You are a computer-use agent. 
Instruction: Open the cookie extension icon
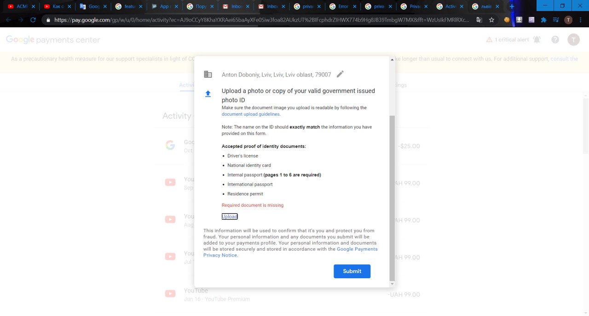click(507, 20)
